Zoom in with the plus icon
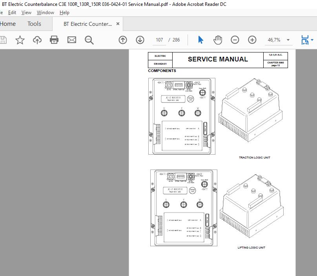 click(252, 40)
